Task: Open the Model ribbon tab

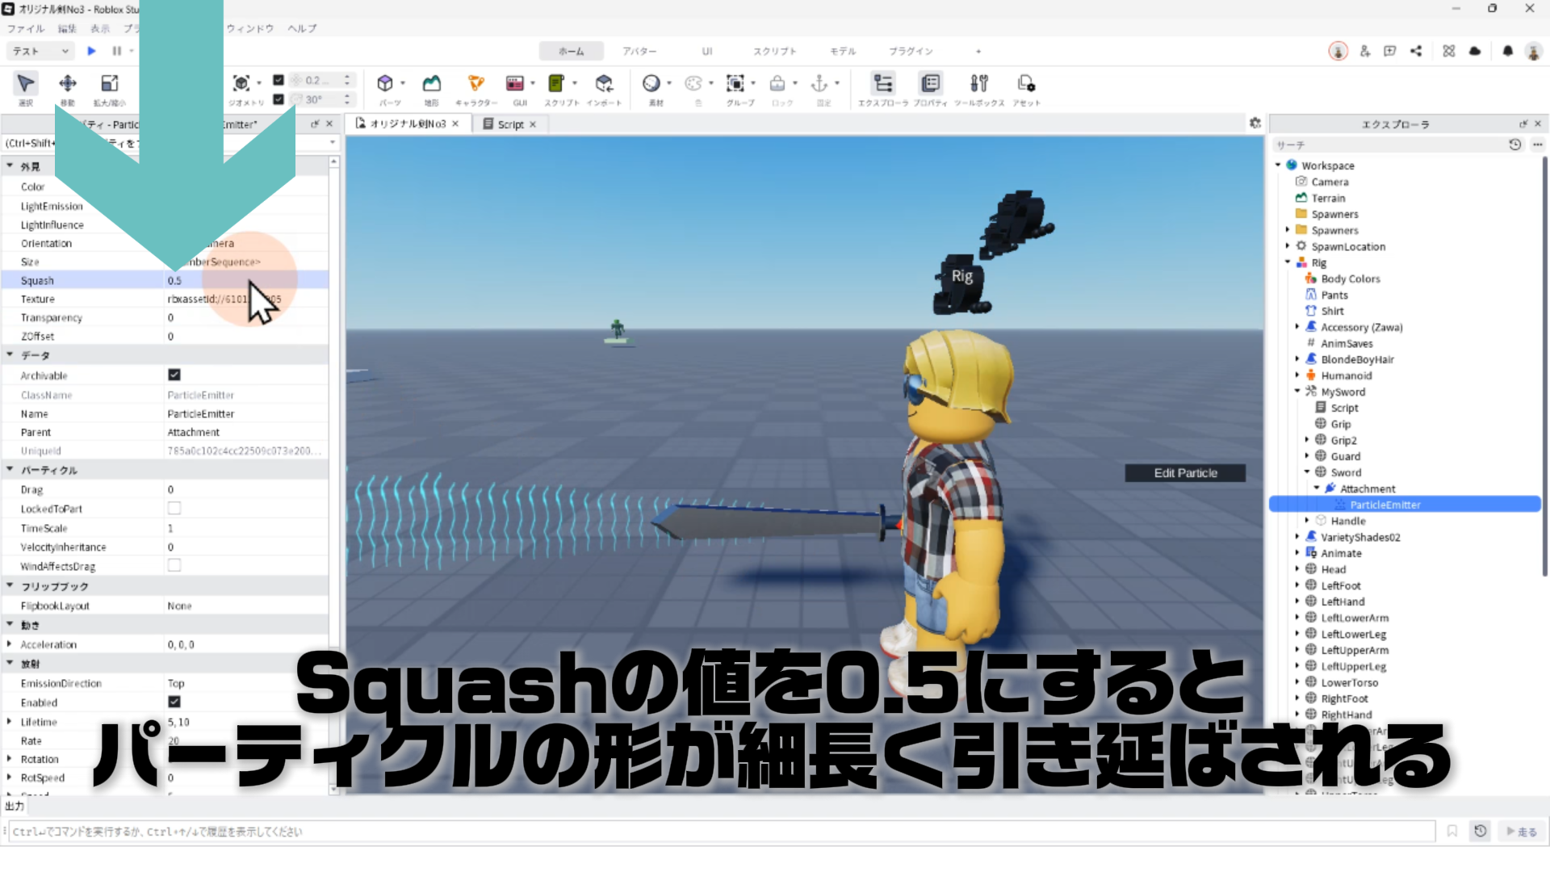Action: tap(843, 51)
